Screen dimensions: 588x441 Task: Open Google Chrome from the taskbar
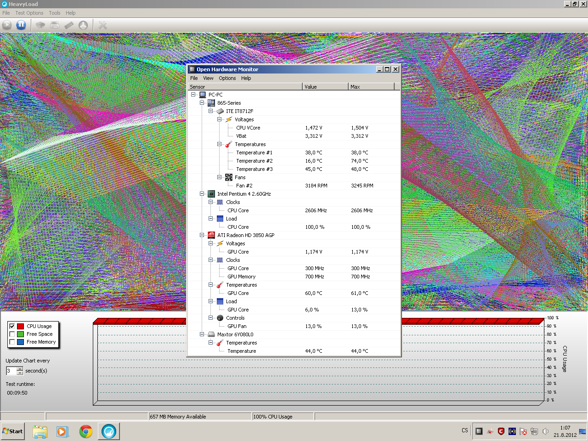coord(86,431)
